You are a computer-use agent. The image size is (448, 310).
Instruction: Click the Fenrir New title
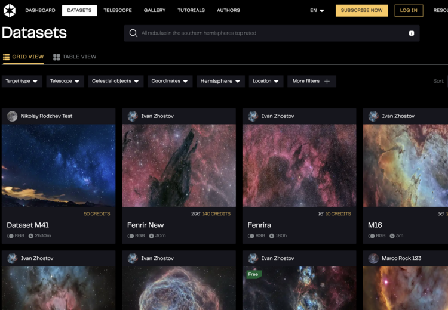pyautogui.click(x=145, y=225)
